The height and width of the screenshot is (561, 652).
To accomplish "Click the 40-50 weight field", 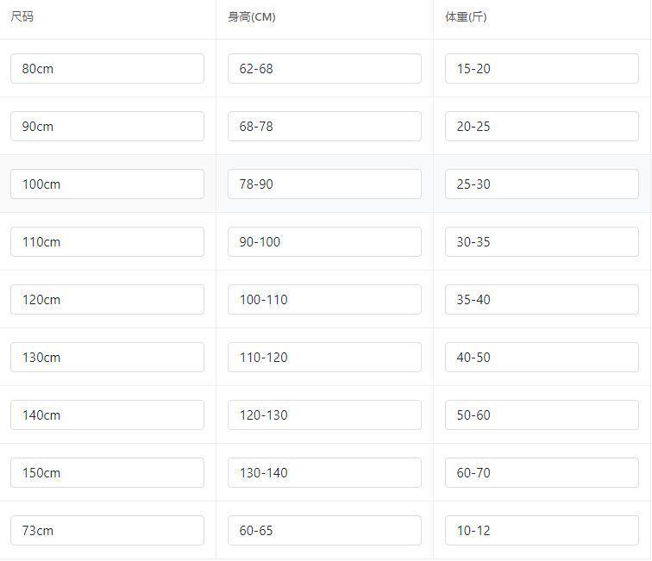I will [x=542, y=358].
